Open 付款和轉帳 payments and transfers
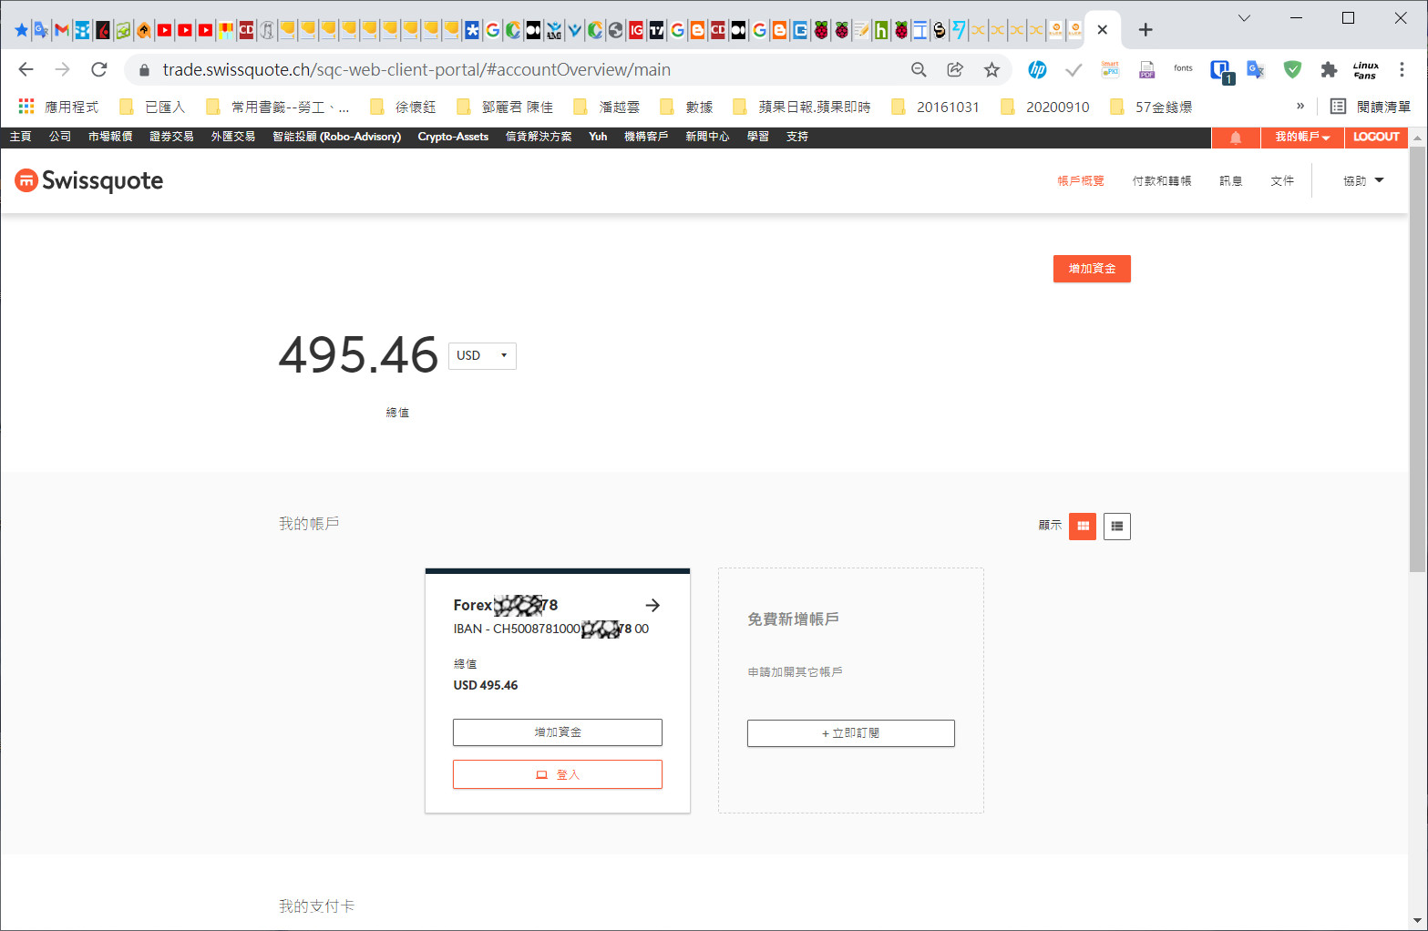The height and width of the screenshot is (931, 1428). coord(1162,180)
